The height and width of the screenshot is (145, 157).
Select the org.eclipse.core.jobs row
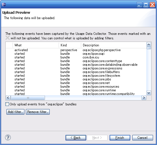point(76,79)
